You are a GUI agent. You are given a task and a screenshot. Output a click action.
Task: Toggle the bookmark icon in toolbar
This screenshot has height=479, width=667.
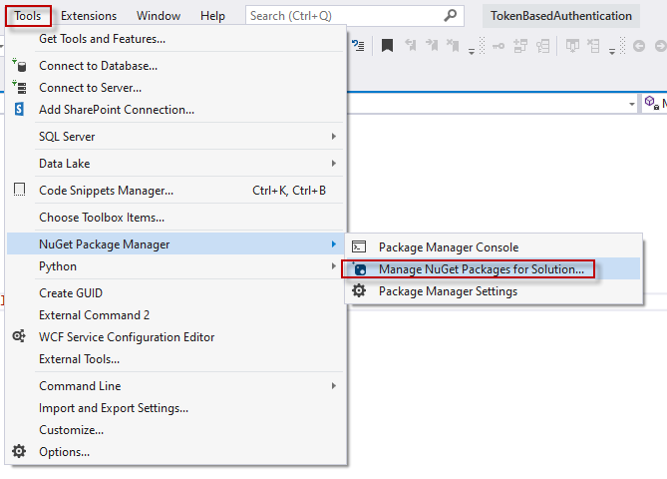point(387,45)
